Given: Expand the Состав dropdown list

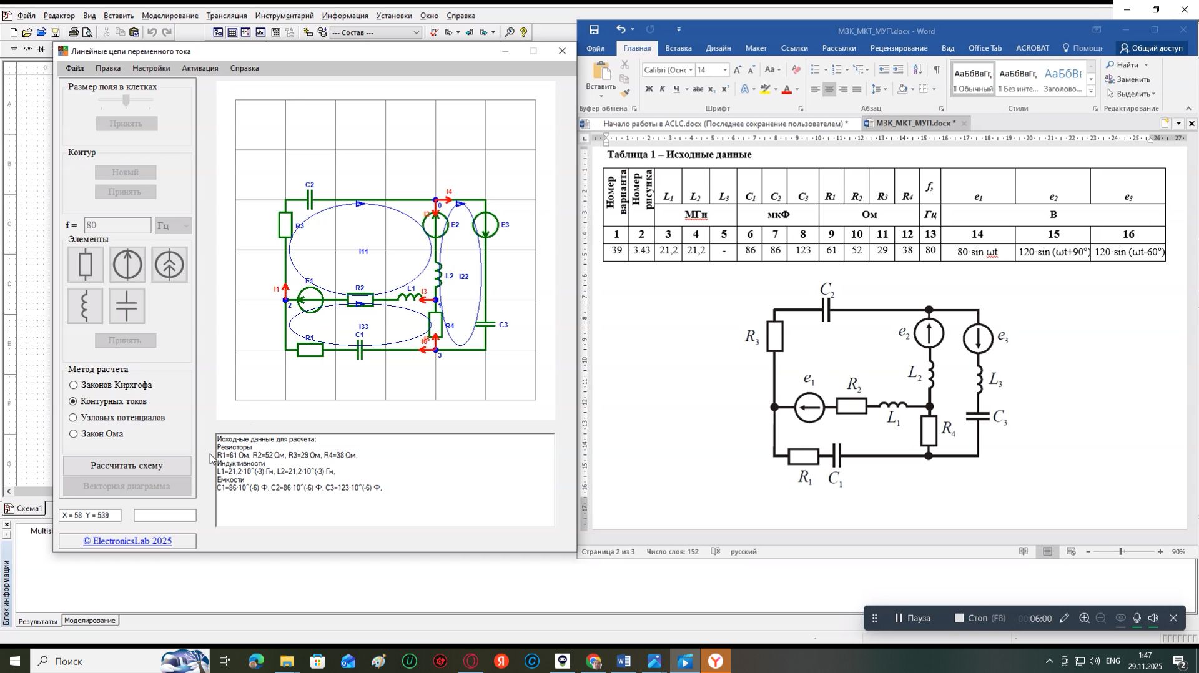Looking at the screenshot, I should tap(416, 32).
